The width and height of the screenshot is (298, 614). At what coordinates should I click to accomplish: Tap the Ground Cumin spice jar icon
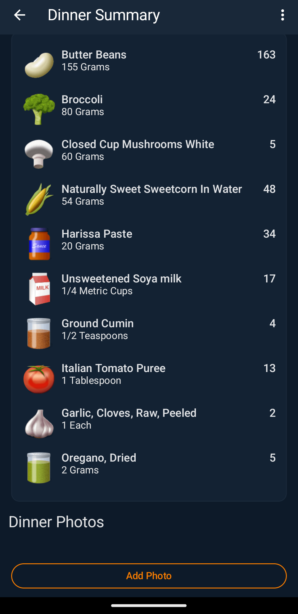(x=39, y=333)
